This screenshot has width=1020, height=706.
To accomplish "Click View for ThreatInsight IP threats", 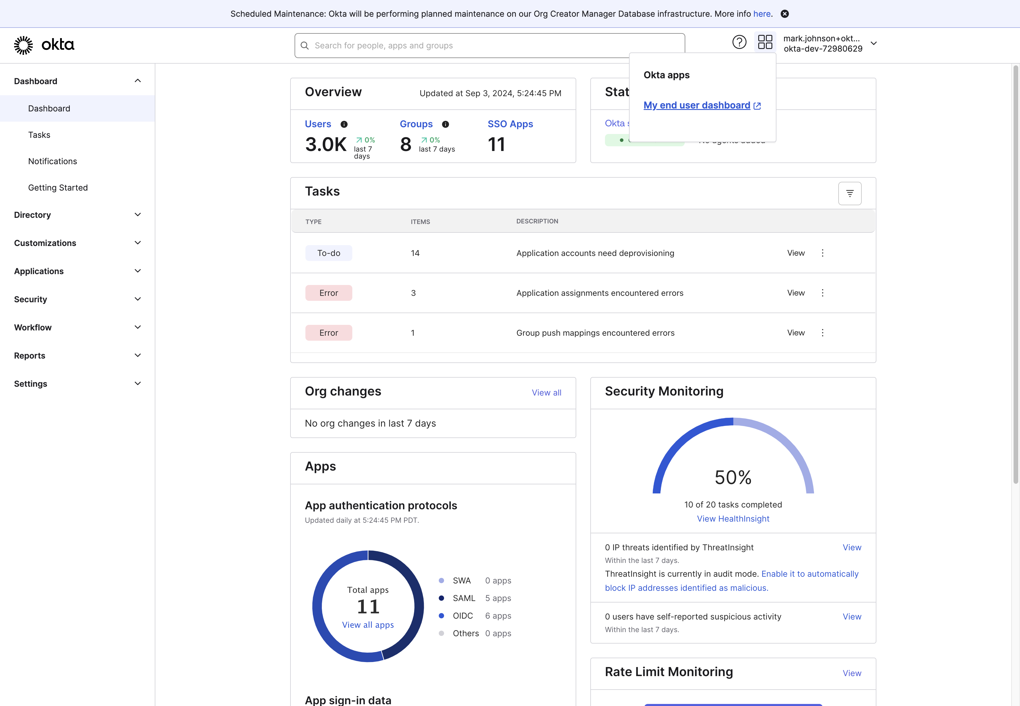I will 852,548.
